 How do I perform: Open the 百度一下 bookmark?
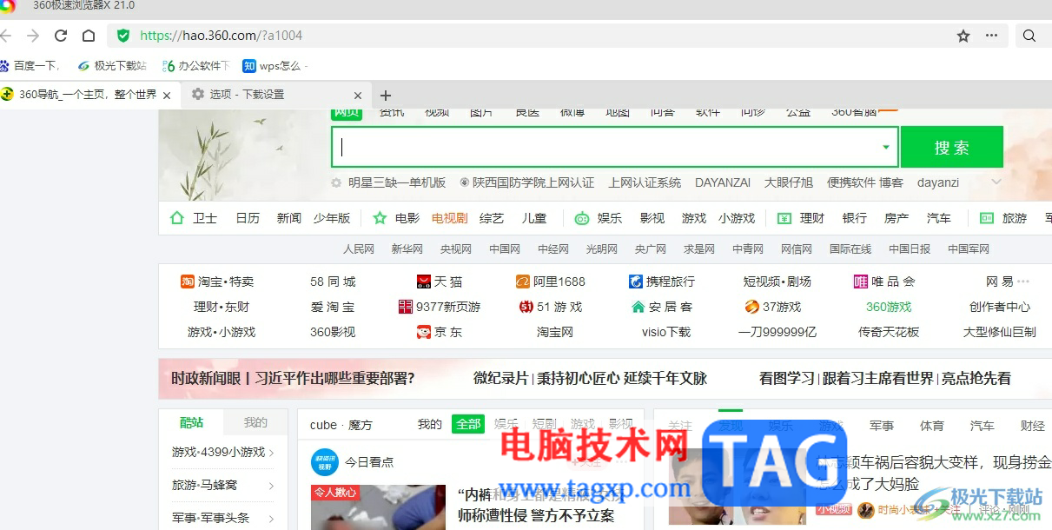(x=30, y=65)
